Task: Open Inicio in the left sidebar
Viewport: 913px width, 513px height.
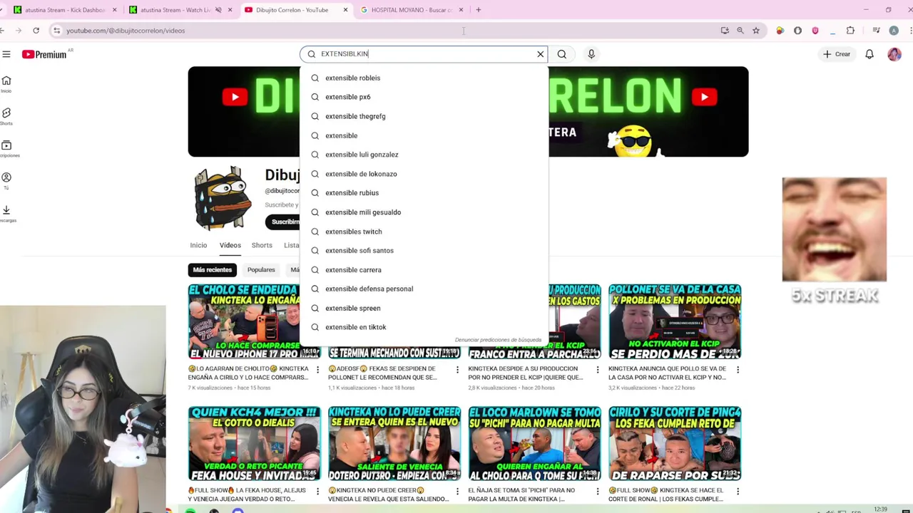Action: tap(6, 84)
